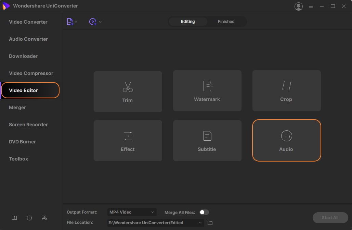Switch to the Finished tab
Image resolution: width=352 pixels, height=230 pixels.
[x=226, y=22]
